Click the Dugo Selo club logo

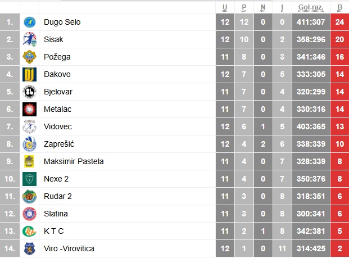coord(30,22)
